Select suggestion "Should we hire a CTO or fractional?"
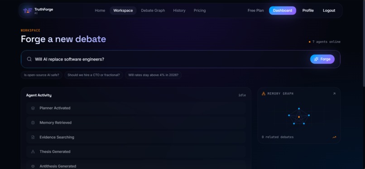This screenshot has width=365, height=169. (94, 75)
